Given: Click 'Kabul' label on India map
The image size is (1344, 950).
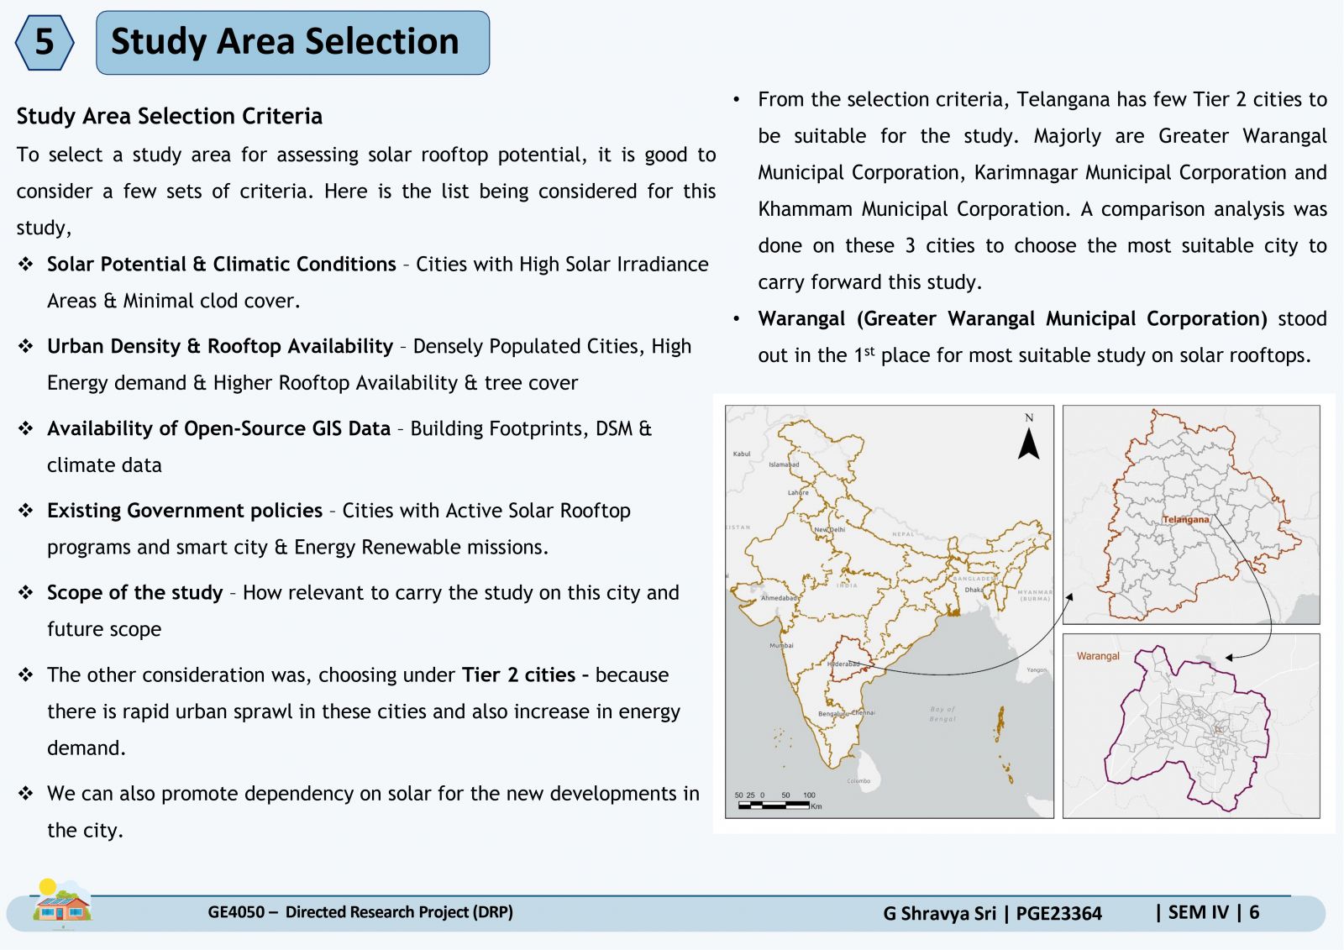Looking at the screenshot, I should click(x=742, y=454).
